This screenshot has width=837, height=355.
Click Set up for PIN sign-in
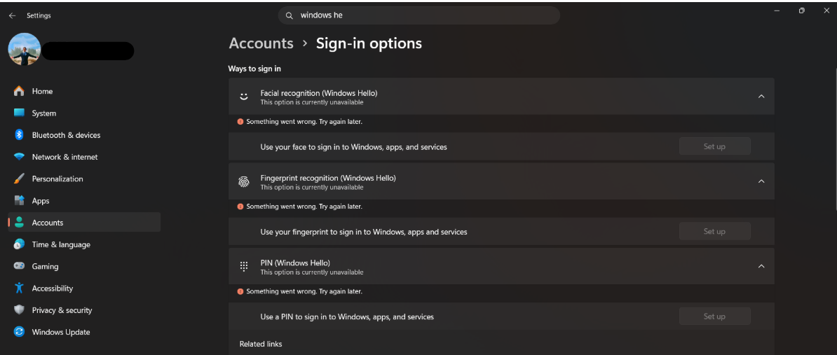(714, 316)
